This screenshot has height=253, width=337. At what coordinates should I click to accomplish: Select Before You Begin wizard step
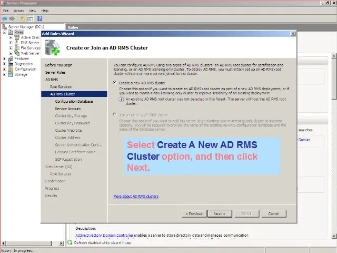58,65
